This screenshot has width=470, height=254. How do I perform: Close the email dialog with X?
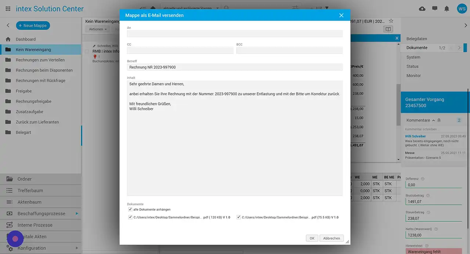[341, 15]
